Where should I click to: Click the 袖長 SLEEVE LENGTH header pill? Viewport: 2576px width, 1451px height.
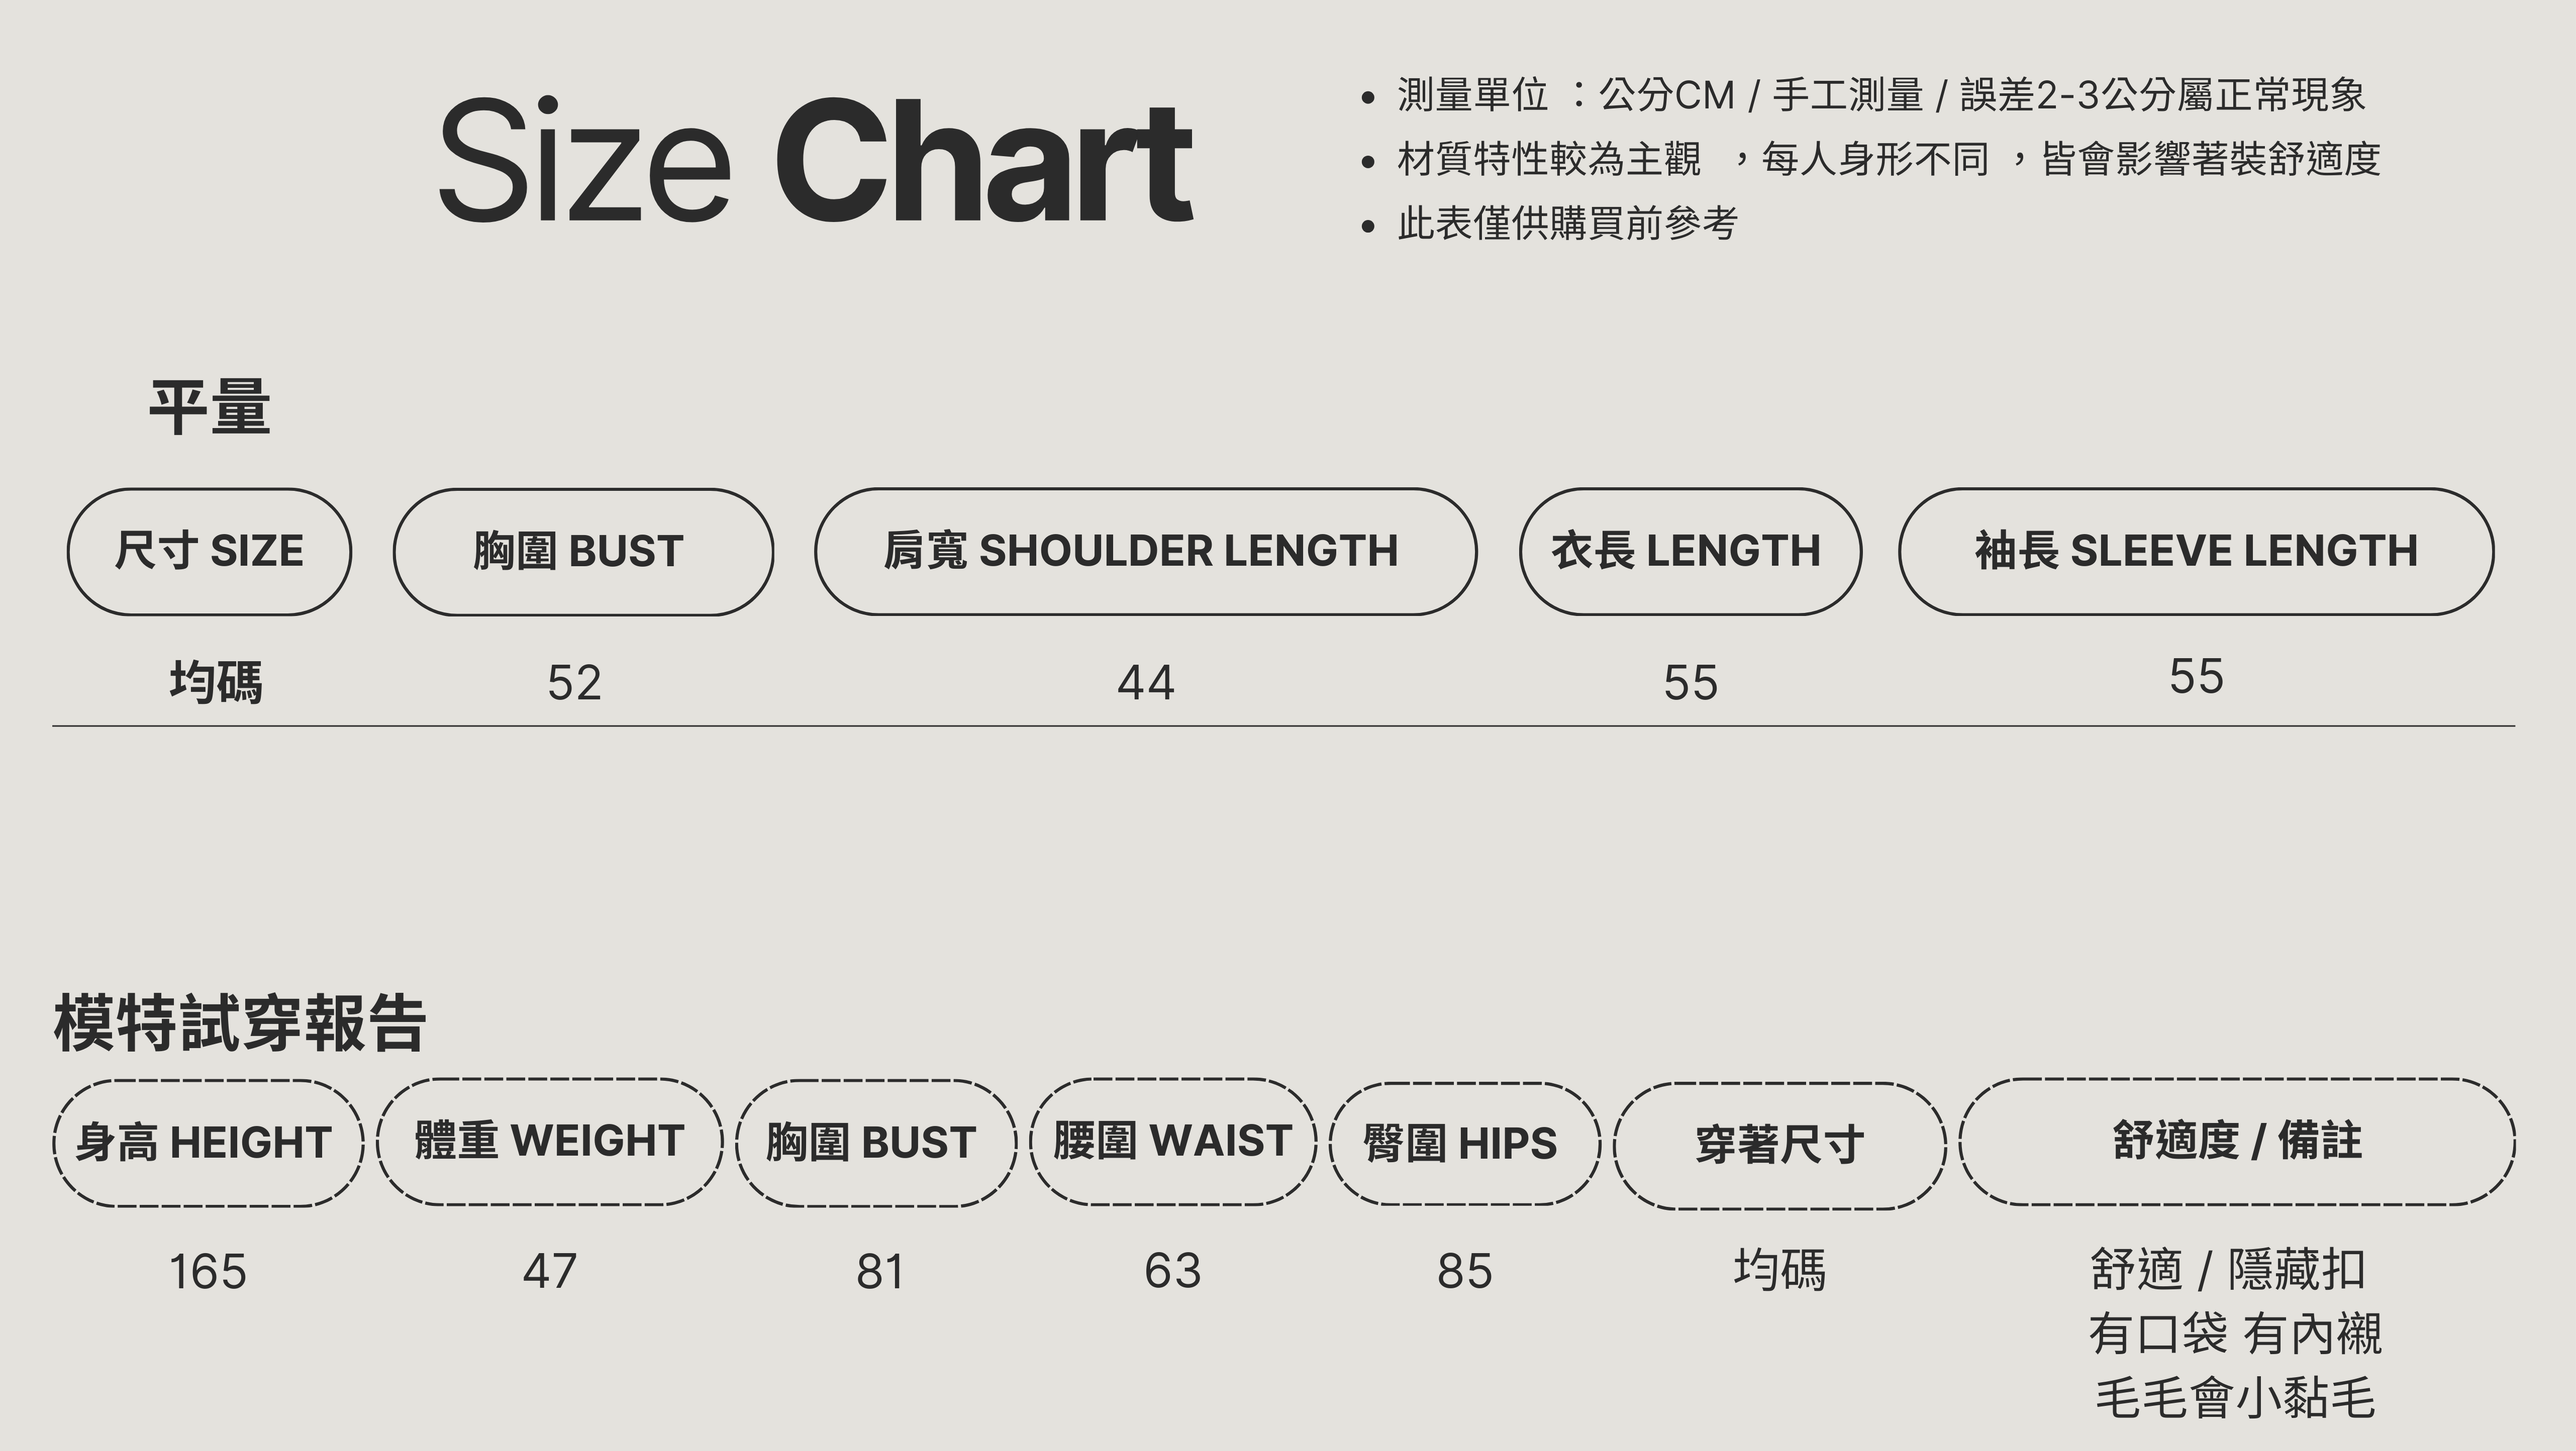click(x=2196, y=551)
